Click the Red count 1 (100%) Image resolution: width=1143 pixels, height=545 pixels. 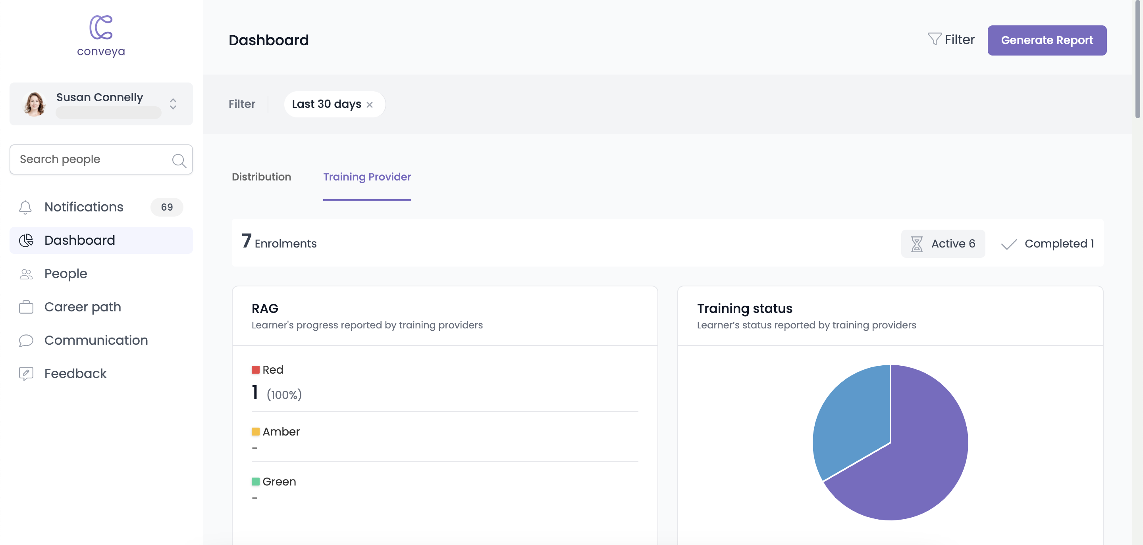(277, 393)
